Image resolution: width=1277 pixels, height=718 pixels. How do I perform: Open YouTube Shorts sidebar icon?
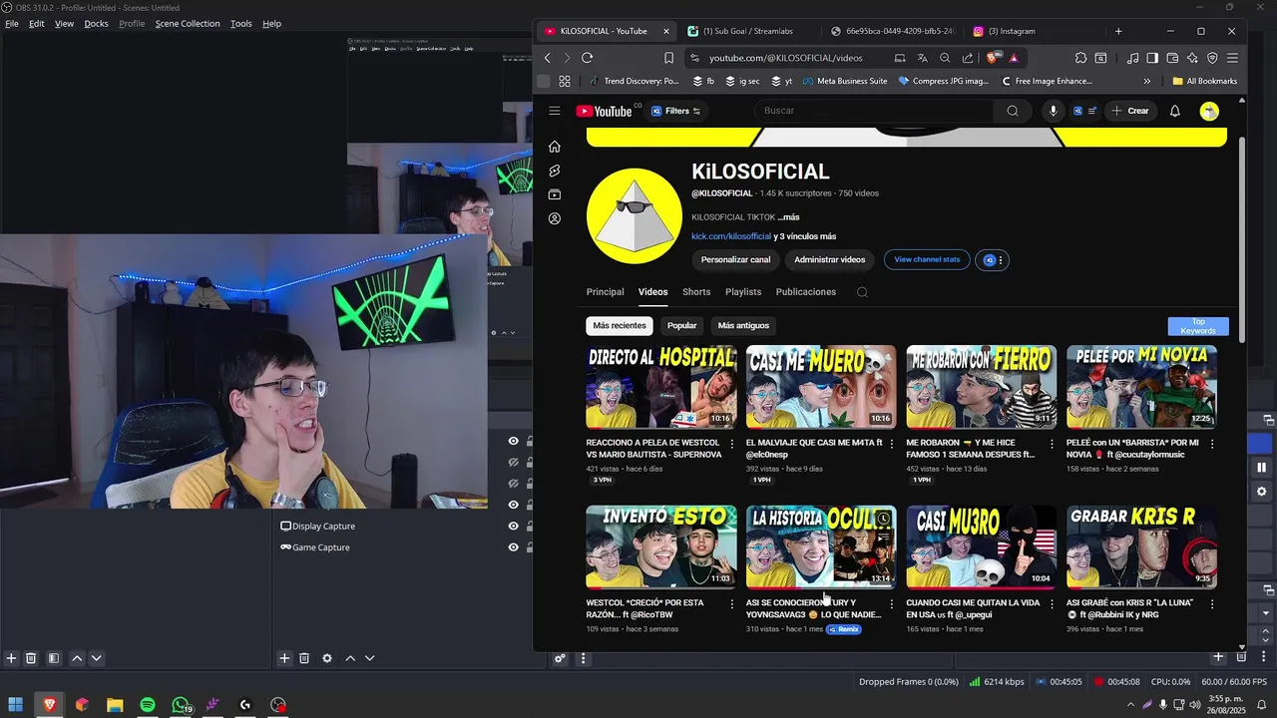[x=555, y=171]
